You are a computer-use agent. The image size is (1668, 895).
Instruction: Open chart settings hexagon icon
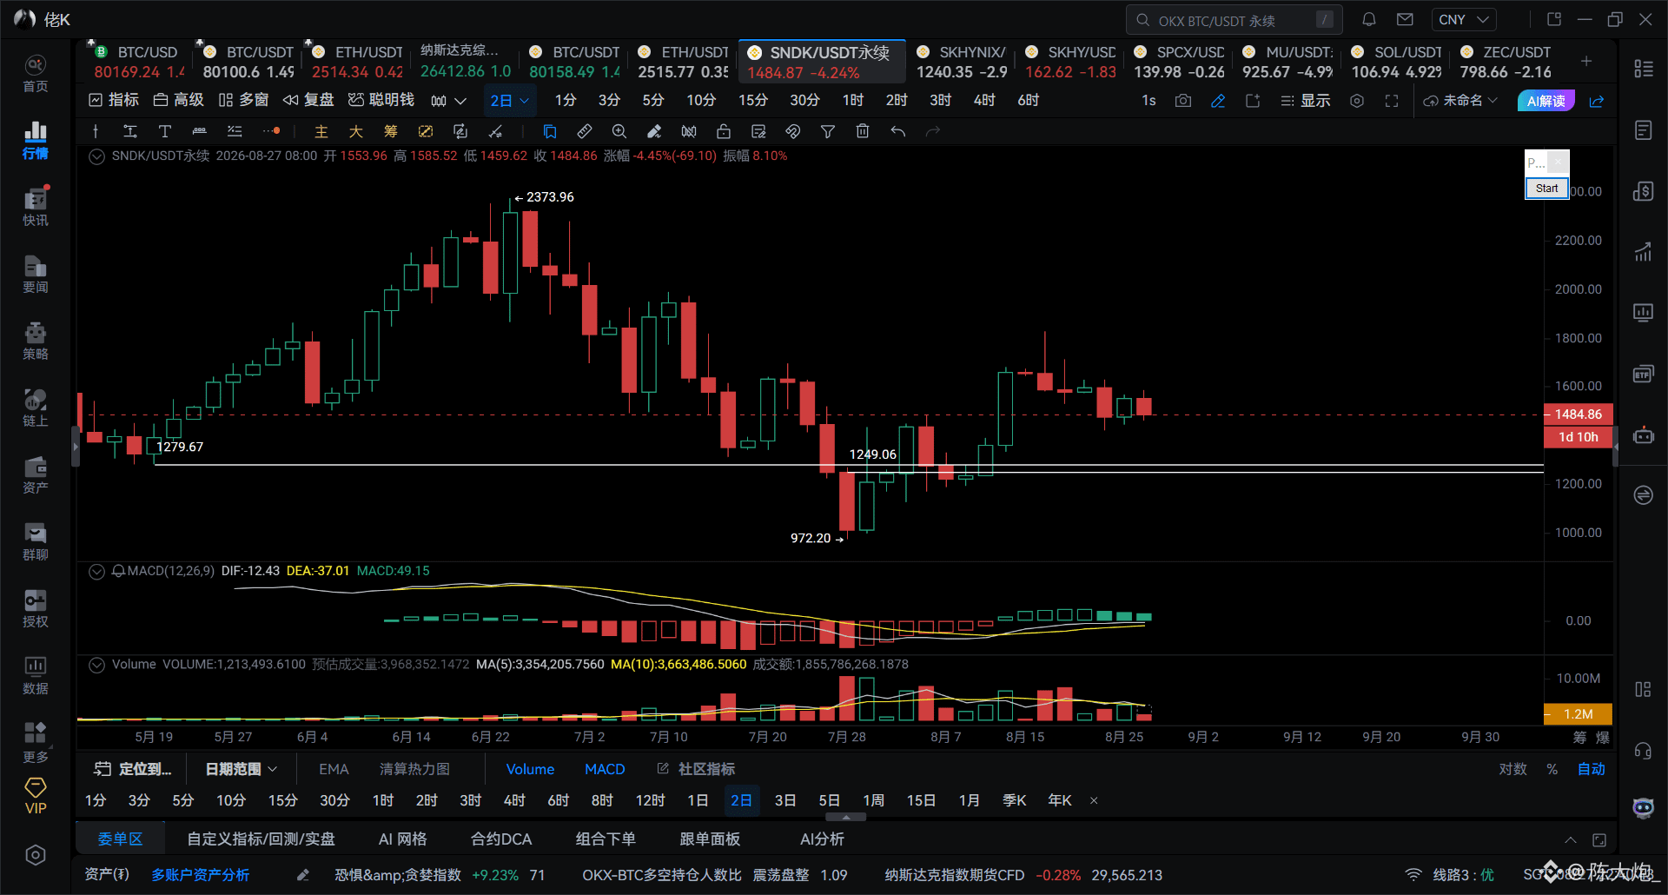point(1357,101)
